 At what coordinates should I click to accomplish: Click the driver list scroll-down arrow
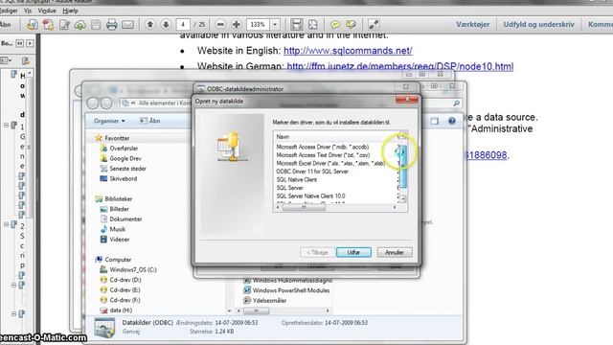coord(402,199)
